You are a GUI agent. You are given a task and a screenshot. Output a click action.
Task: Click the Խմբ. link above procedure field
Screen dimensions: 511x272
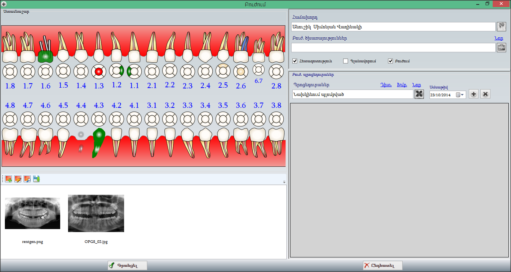coord(401,85)
